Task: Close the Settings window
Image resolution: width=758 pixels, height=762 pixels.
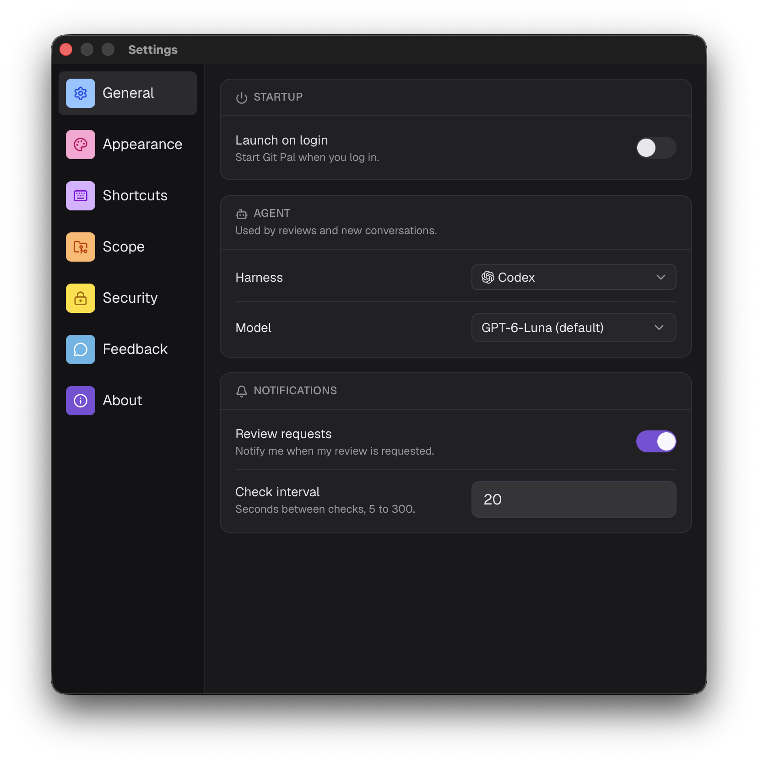Action: click(66, 49)
